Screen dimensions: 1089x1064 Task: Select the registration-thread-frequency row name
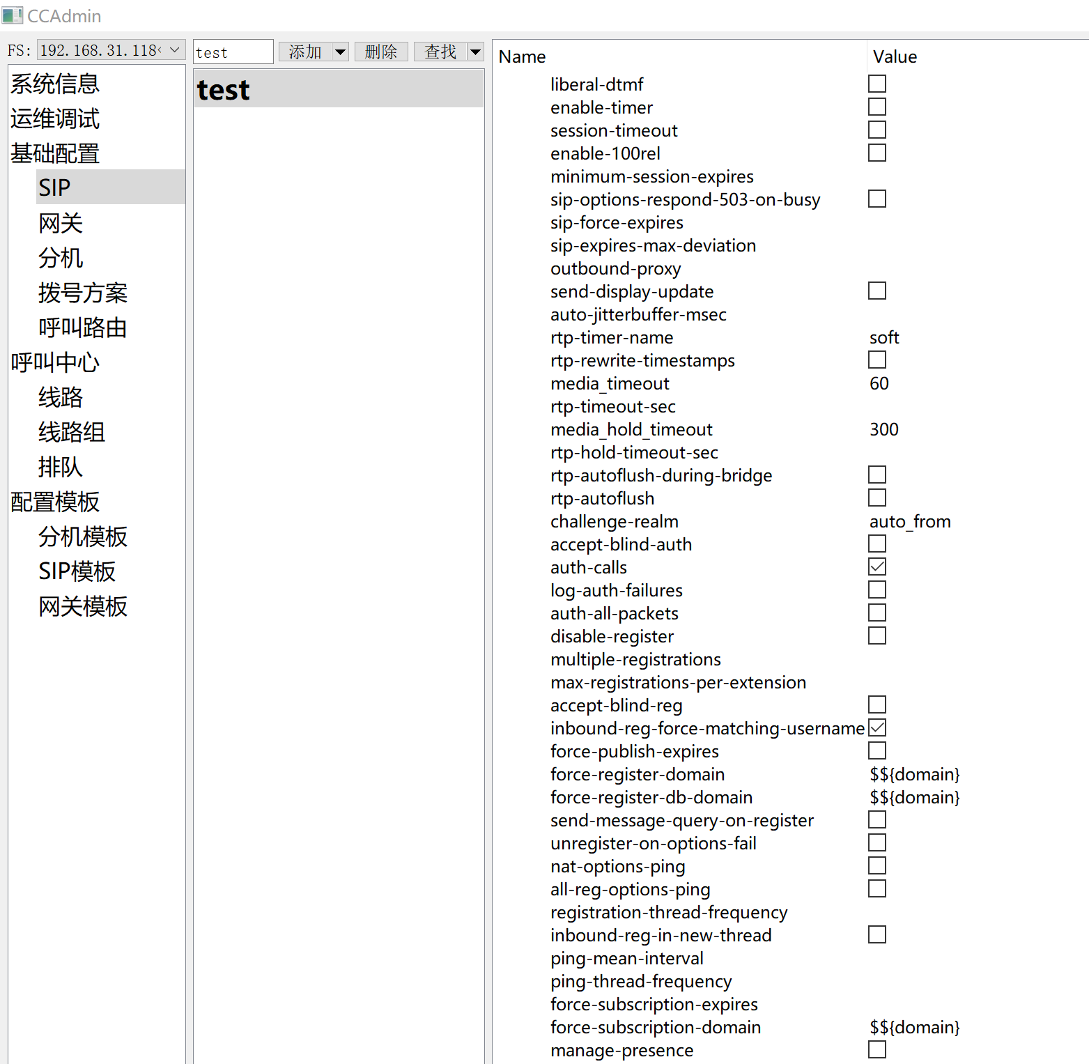click(x=669, y=912)
